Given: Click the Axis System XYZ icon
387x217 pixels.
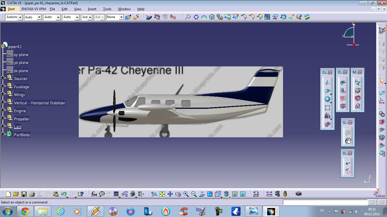Looking at the screenshot, I should [x=382, y=101].
